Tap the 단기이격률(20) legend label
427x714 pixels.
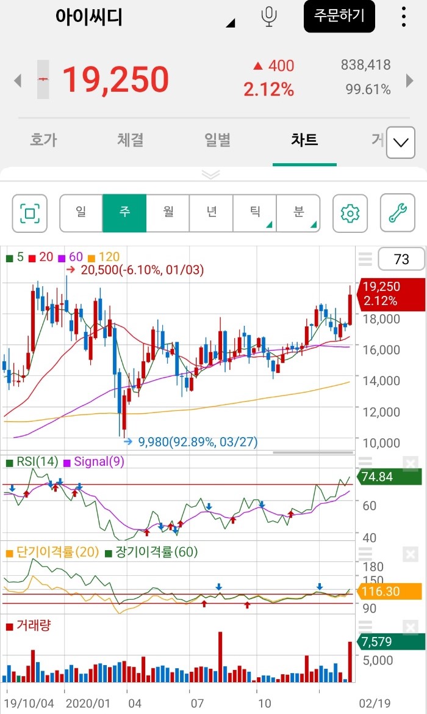click(52, 553)
